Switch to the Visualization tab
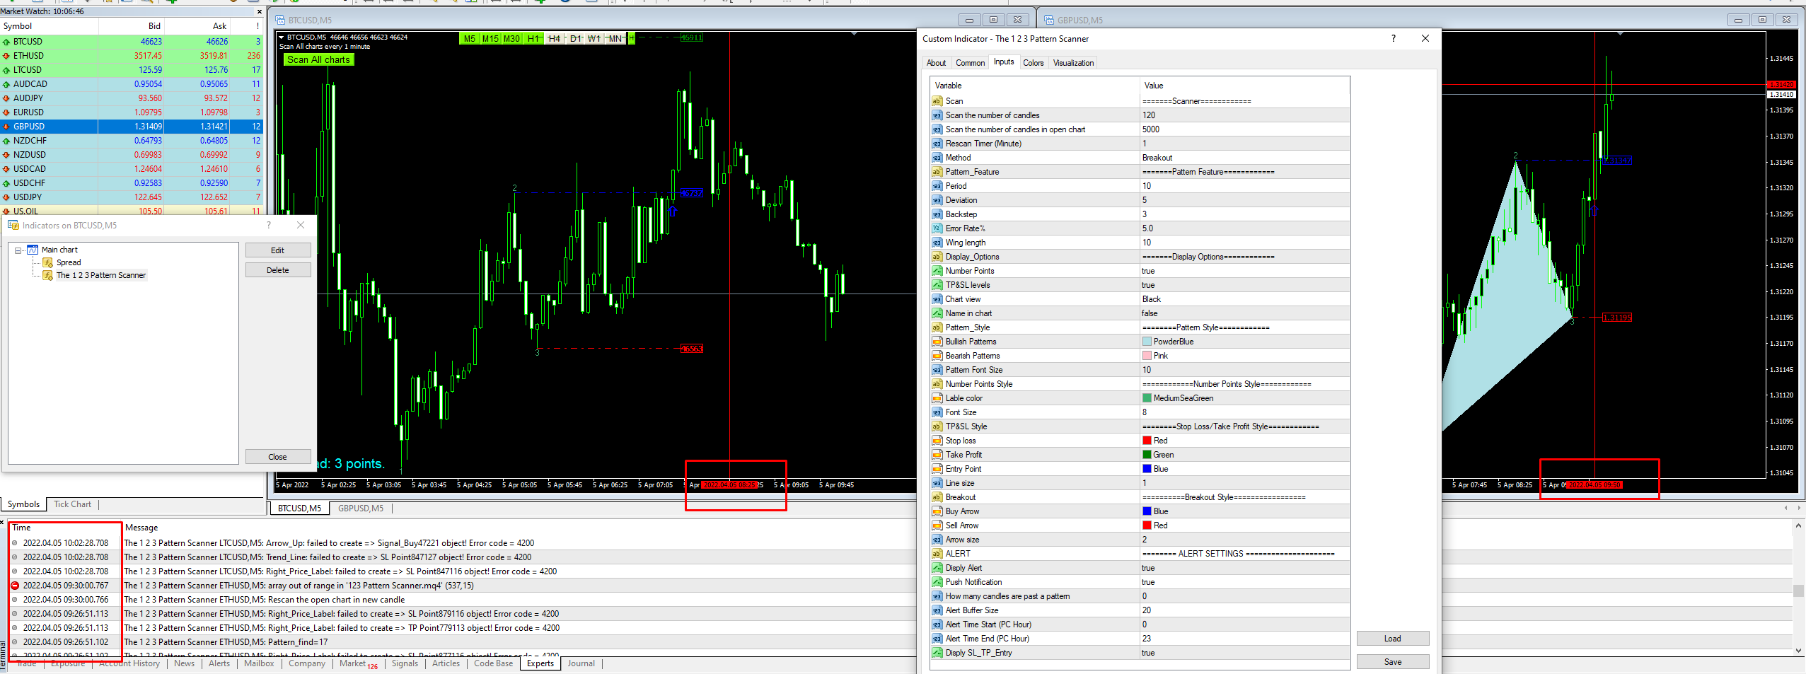This screenshot has height=674, width=1806. tap(1073, 63)
